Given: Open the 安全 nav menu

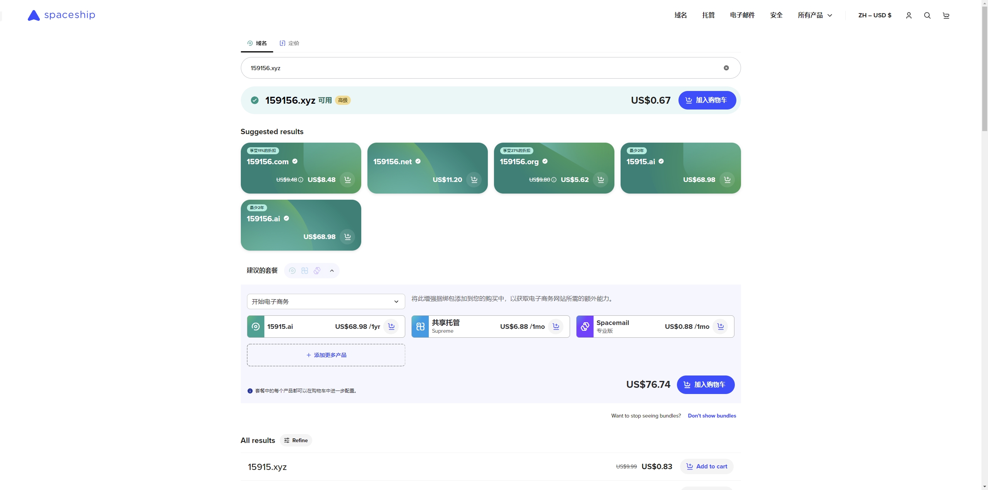Looking at the screenshot, I should pyautogui.click(x=777, y=15).
